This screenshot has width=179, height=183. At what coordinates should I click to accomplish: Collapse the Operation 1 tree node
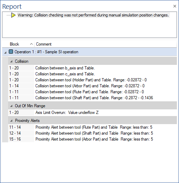point(5,53)
